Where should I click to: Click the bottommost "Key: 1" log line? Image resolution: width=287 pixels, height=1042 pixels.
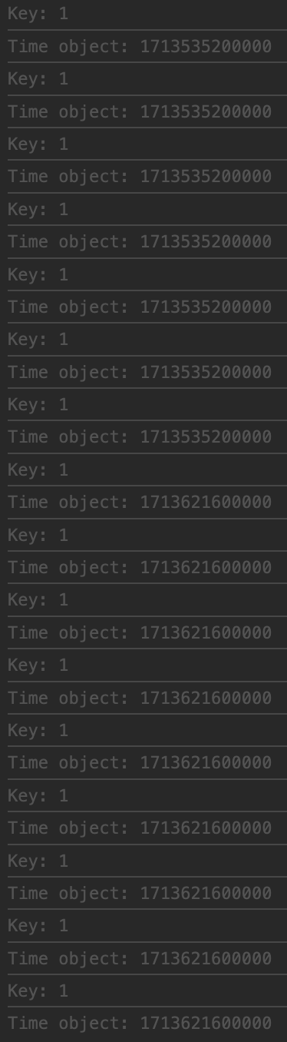click(38, 991)
